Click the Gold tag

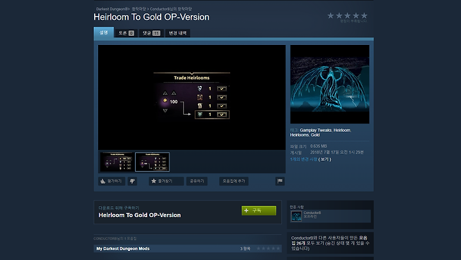click(x=315, y=135)
